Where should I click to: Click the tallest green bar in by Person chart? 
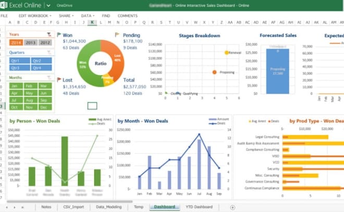65,161
